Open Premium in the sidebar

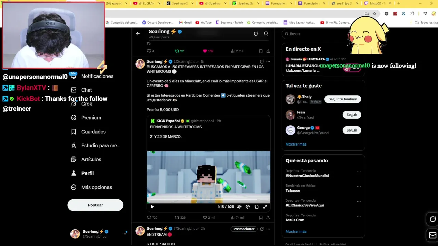pos(86,118)
